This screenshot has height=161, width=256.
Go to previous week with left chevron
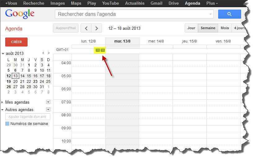point(86,28)
